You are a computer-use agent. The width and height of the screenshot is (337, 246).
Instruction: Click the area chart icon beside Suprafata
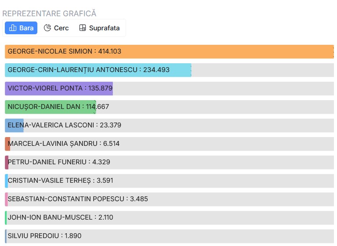point(83,28)
